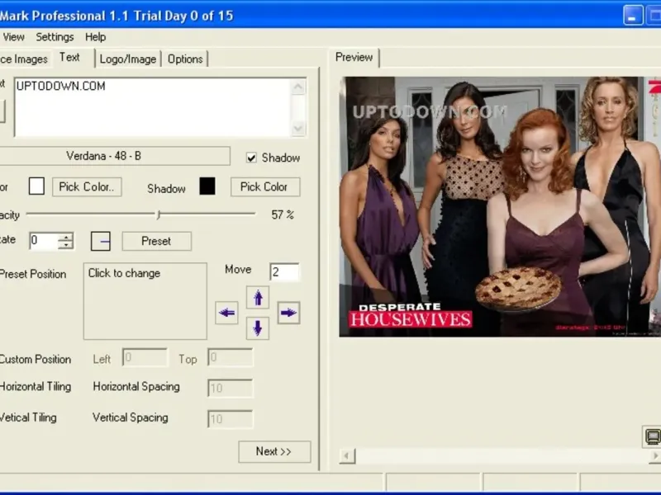Select the Text tab

tap(69, 57)
